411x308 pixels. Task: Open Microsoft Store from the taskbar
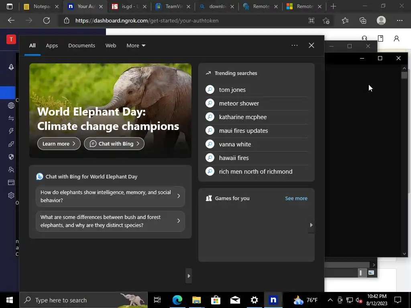tap(216, 300)
